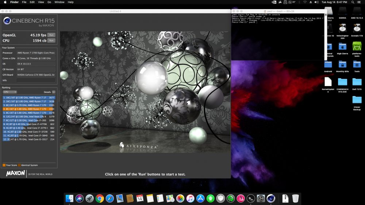Open the Trash in the Dock
The width and height of the screenshot is (365, 205).
(295, 198)
